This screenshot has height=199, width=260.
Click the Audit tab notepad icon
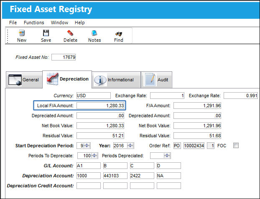click(x=150, y=80)
